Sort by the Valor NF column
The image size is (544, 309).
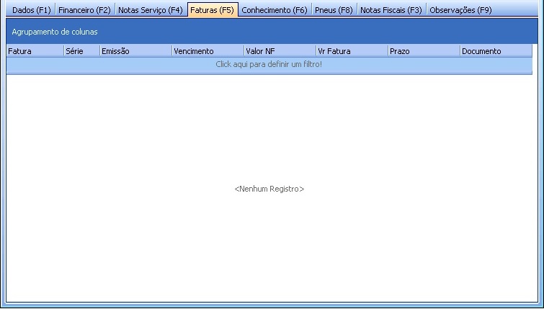click(280, 51)
